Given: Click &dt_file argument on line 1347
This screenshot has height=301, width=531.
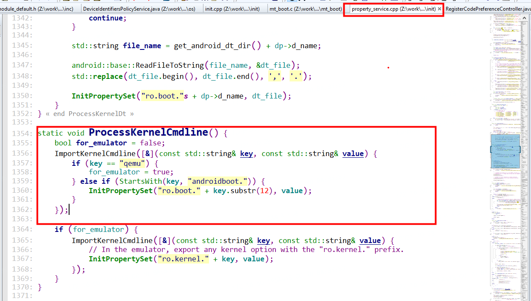Looking at the screenshot, I should pos(273,65).
